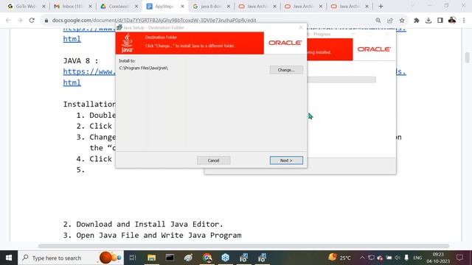This screenshot has width=472, height=265.
Task: Open volume control in system tray
Action: click(398, 258)
